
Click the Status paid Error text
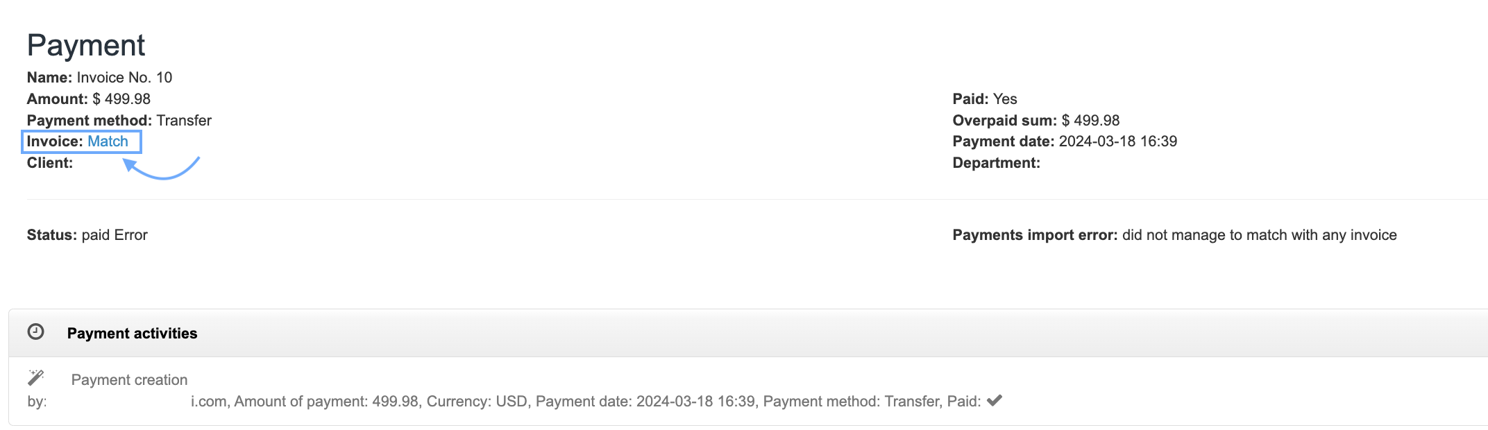(x=87, y=235)
